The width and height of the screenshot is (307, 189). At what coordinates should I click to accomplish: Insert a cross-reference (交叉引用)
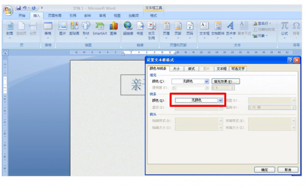[151, 31]
